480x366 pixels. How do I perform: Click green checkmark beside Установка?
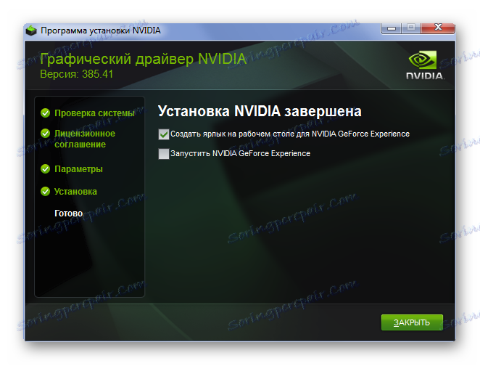point(45,192)
